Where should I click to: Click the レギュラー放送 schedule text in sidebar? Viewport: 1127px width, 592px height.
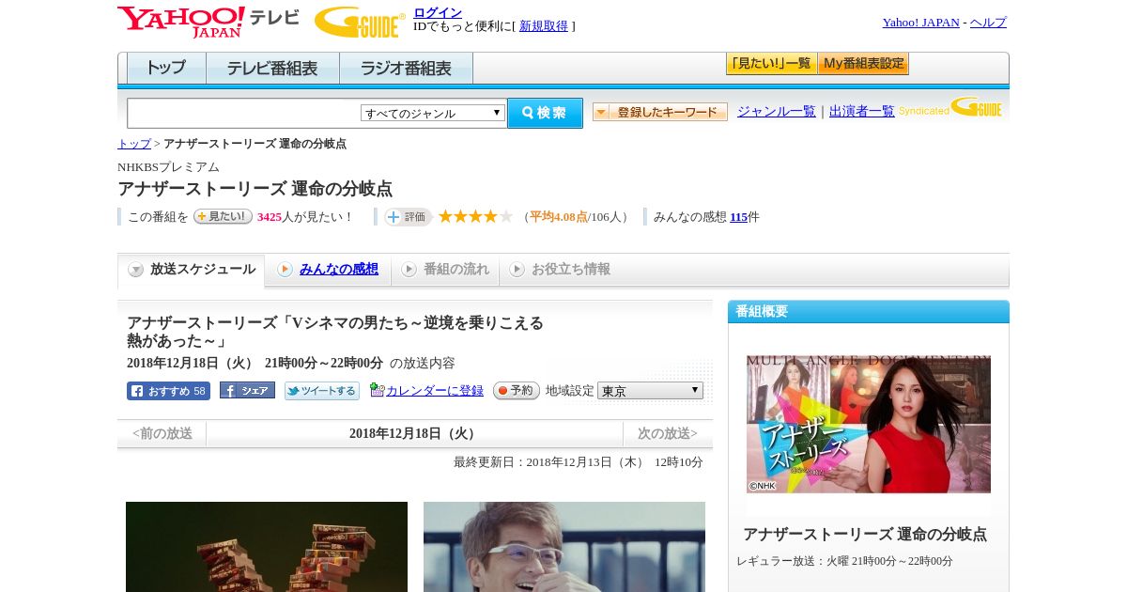pos(844,561)
